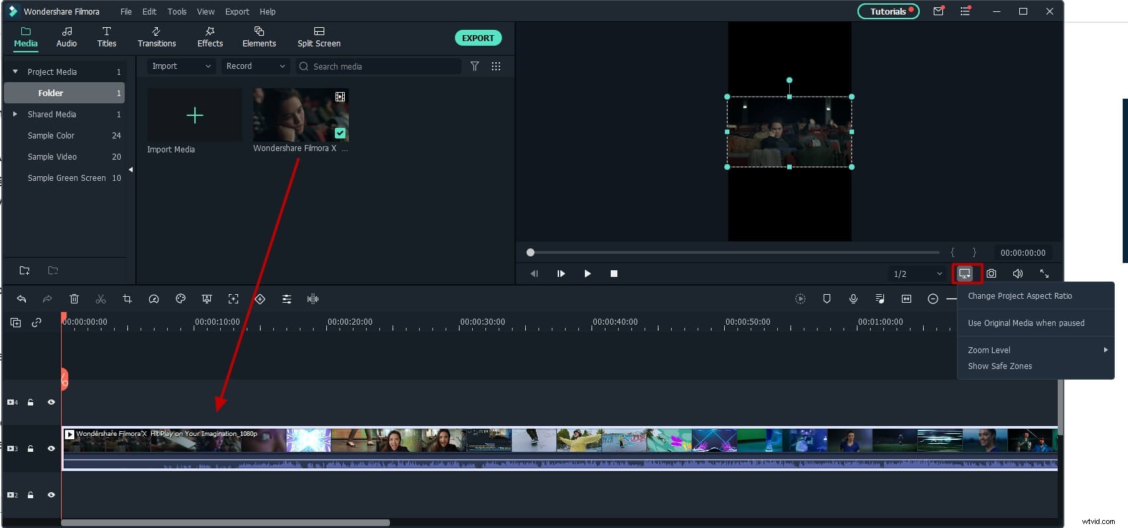Click the Redo arrow in timeline toolbar

[x=48, y=299]
